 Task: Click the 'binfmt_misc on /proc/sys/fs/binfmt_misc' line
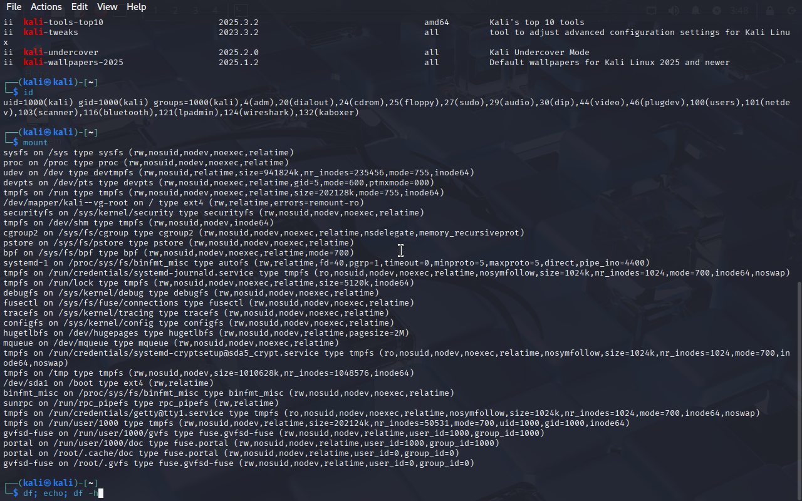tap(229, 393)
